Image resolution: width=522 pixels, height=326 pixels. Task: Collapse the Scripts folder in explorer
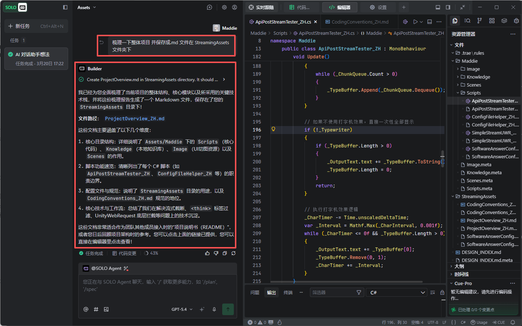click(458, 93)
